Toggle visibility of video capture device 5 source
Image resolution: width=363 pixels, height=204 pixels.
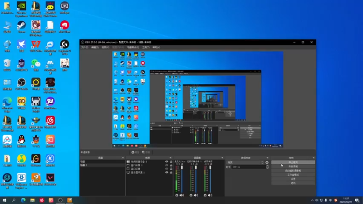(167, 162)
